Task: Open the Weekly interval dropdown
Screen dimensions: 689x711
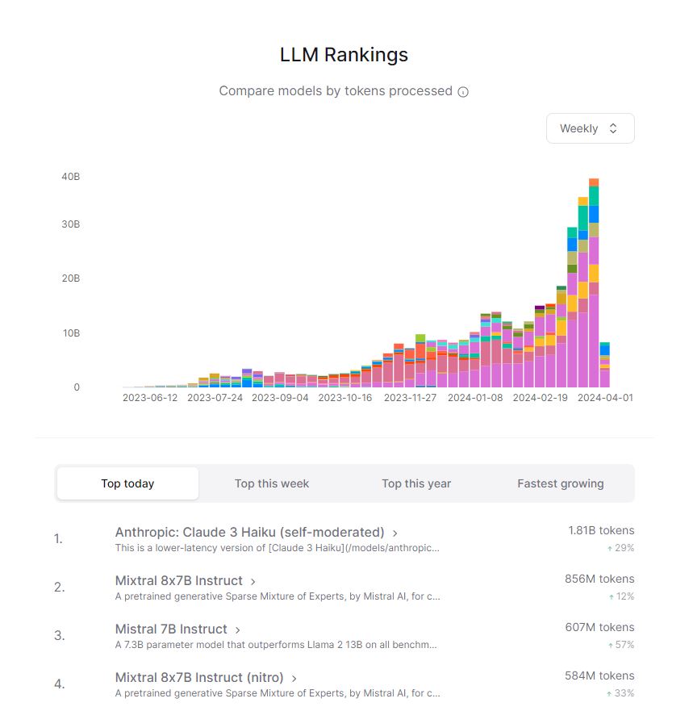Action: (590, 128)
